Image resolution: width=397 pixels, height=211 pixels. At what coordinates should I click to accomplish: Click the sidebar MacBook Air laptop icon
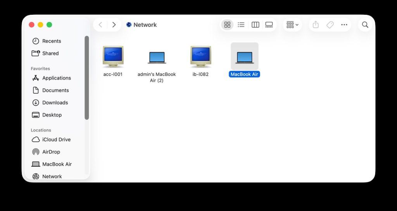[36, 164]
